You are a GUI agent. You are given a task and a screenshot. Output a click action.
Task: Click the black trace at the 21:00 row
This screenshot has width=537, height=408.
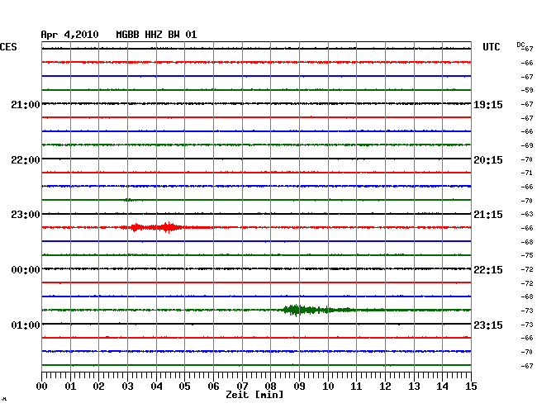pos(256,103)
